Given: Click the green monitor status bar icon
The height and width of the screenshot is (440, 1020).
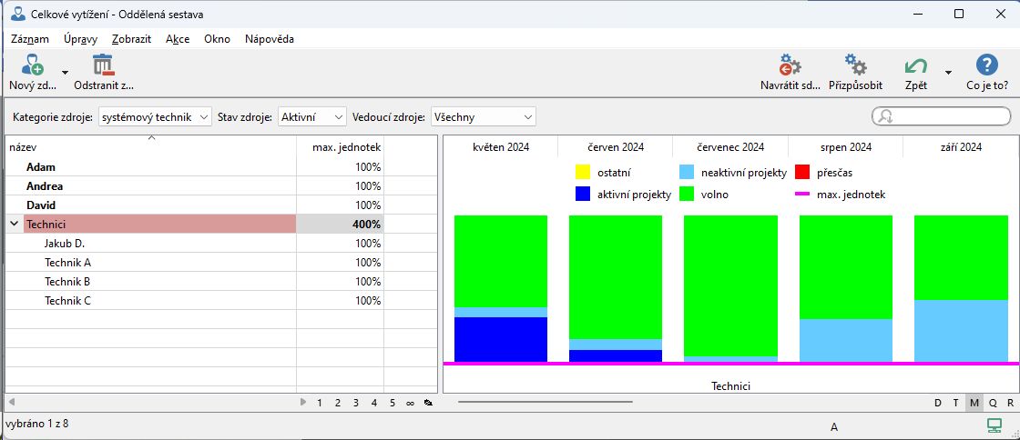Looking at the screenshot, I should pos(994,425).
